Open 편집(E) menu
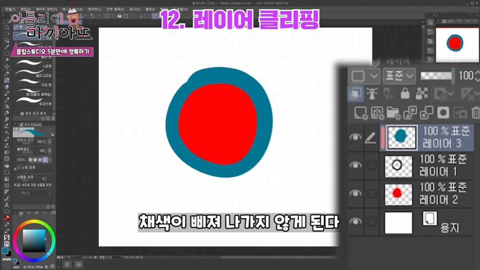 (25, 9)
